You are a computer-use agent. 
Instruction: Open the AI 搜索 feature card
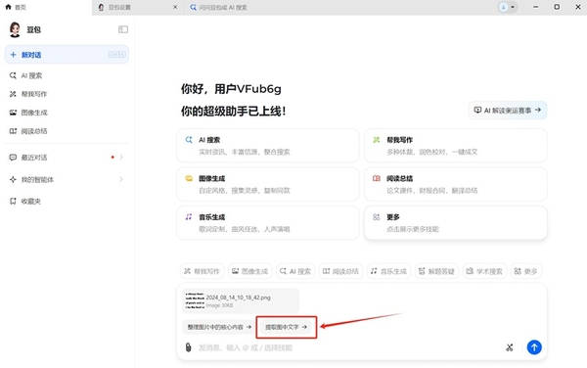(268, 146)
